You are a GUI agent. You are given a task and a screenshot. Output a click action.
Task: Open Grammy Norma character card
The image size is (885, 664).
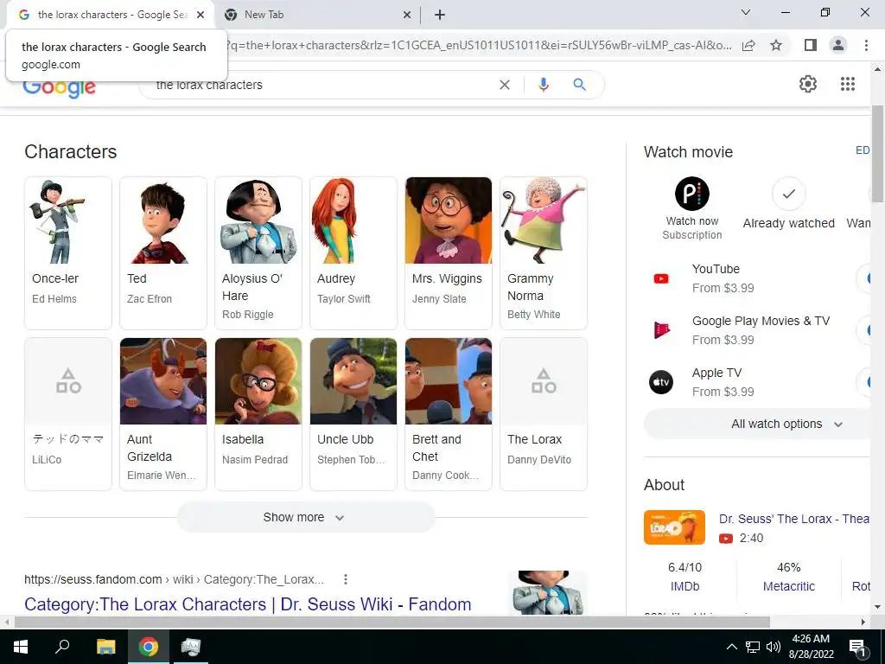click(544, 253)
